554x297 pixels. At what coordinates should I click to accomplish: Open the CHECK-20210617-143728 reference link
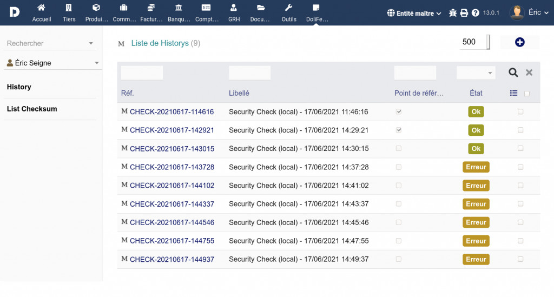coord(172,167)
